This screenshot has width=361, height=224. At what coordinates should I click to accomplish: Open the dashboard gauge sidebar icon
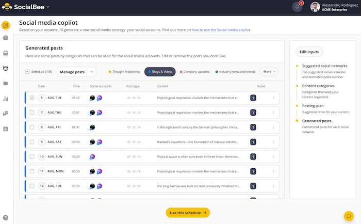[6, 38]
